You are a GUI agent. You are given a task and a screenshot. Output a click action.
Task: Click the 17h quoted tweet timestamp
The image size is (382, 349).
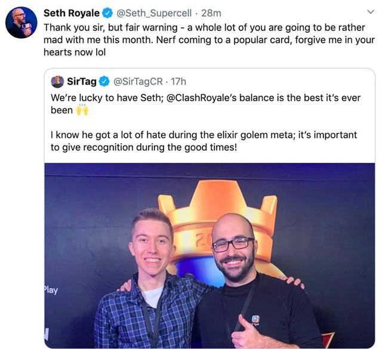[178, 81]
